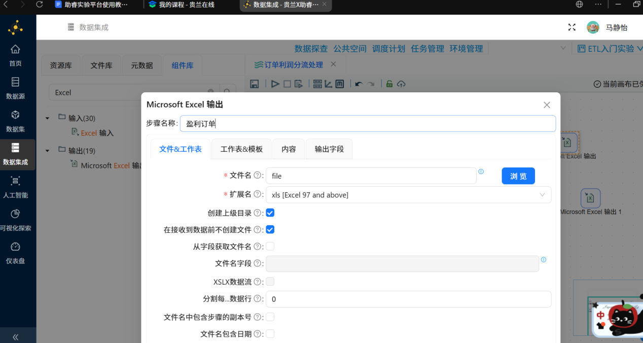Uncheck the 创建上级目录 checkbox
Image resolution: width=643 pixels, height=343 pixels.
point(270,213)
